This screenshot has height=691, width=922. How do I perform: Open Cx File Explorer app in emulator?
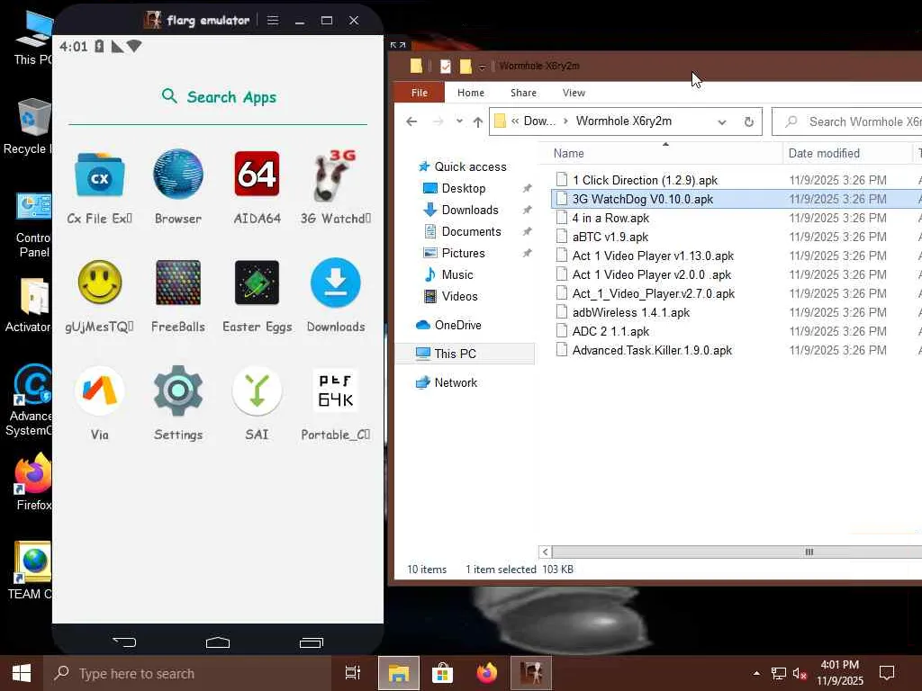tap(99, 175)
